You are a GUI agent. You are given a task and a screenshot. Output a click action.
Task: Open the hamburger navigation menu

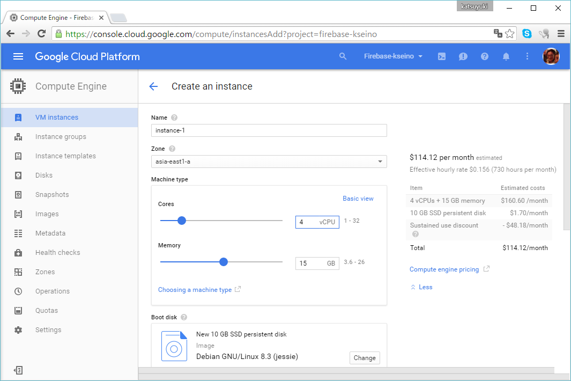18,56
